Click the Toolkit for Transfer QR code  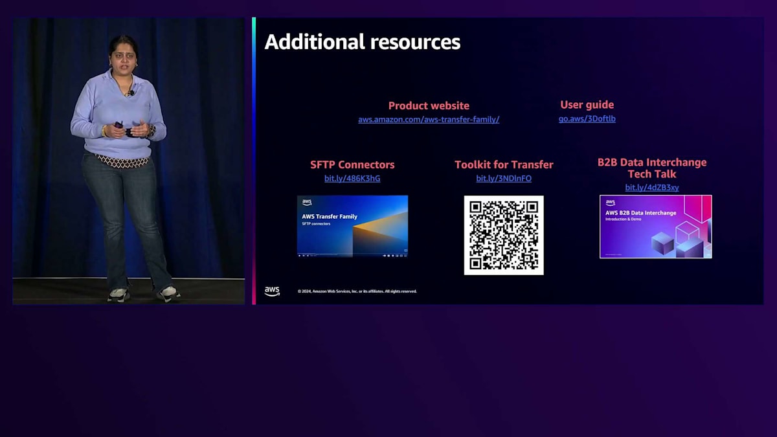coord(504,235)
